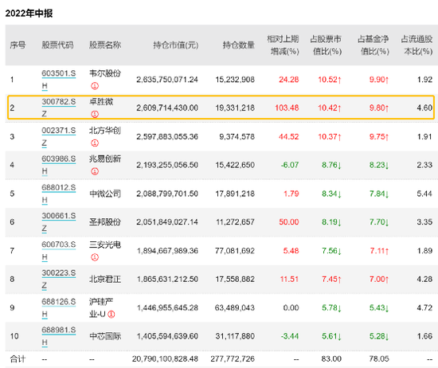Viewport: 438px width, 368px height.
Task: Open stock code link 688012.SH
Action: point(59,194)
